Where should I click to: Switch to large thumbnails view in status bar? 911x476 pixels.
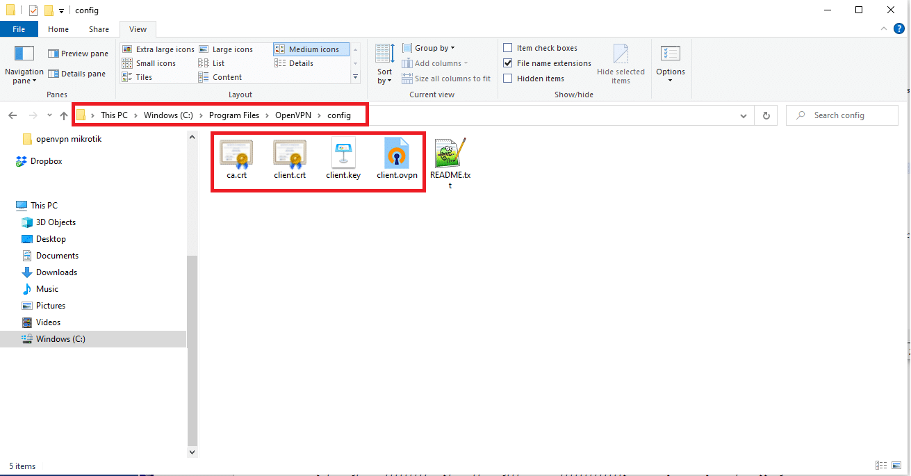(x=897, y=466)
